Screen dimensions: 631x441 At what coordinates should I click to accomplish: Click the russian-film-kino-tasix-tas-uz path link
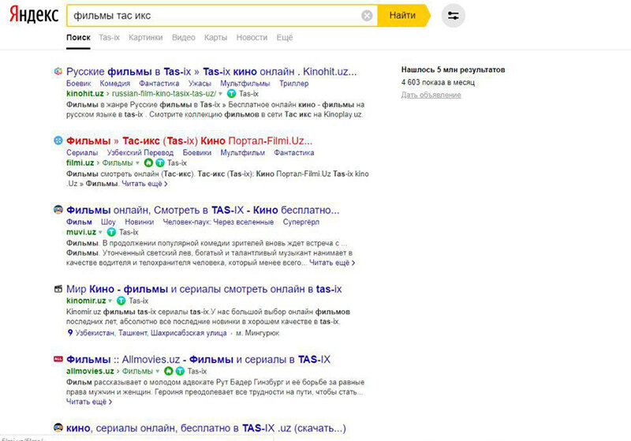(x=164, y=94)
